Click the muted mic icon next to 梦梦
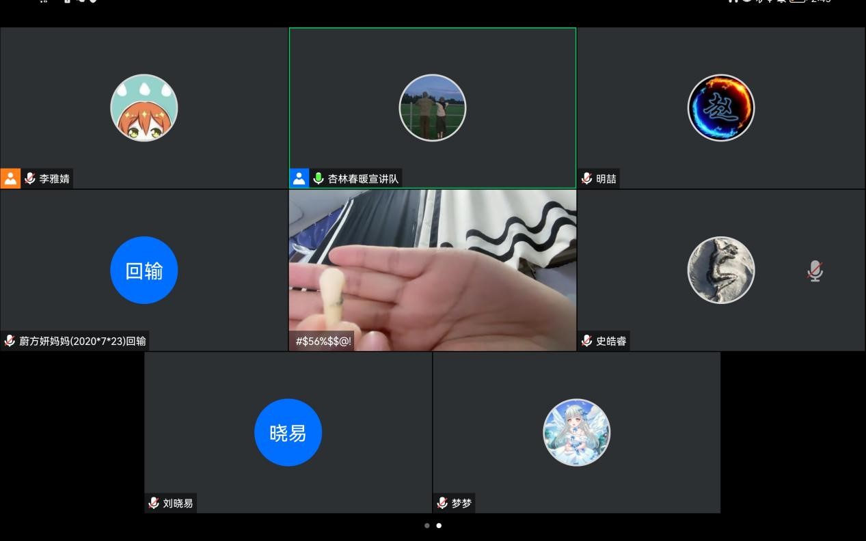This screenshot has width=866, height=541. tap(442, 503)
